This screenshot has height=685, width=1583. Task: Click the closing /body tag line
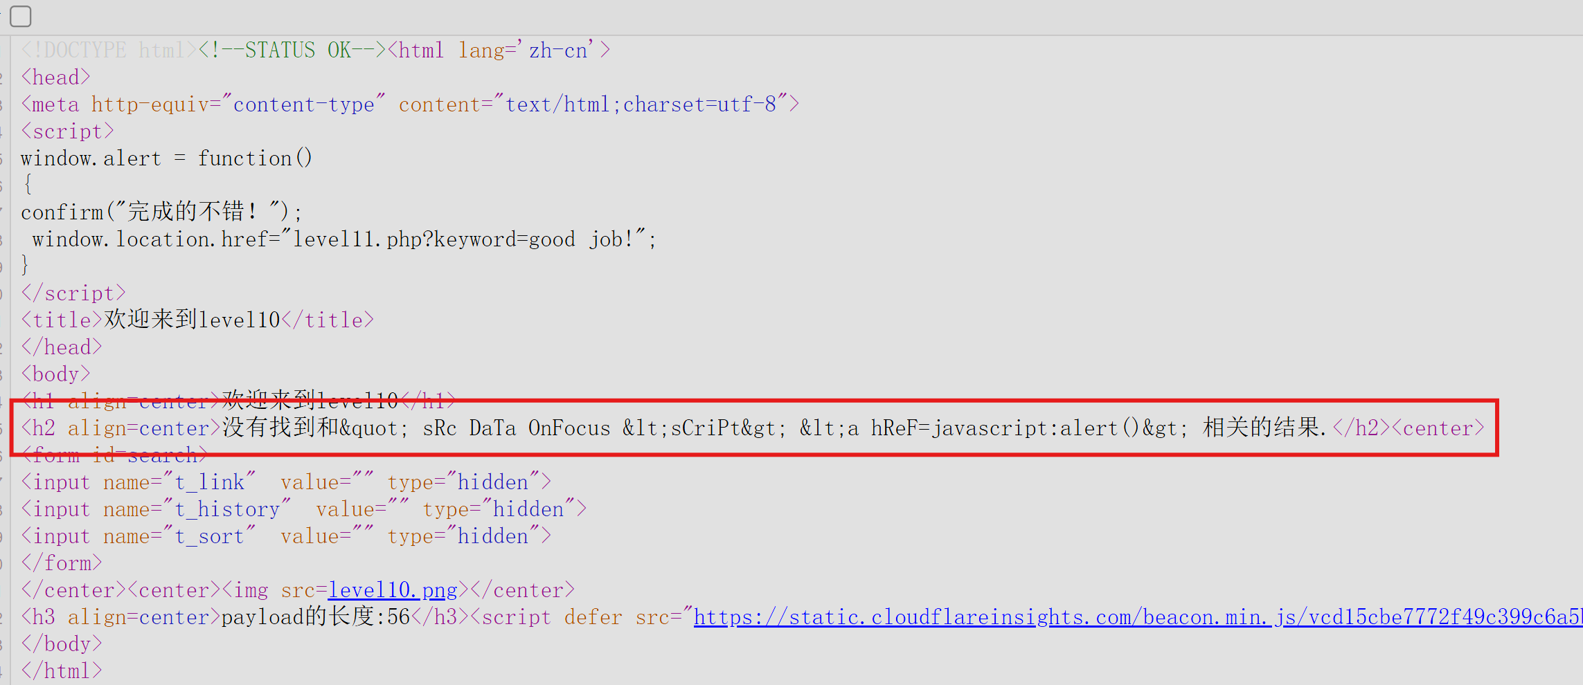point(62,644)
